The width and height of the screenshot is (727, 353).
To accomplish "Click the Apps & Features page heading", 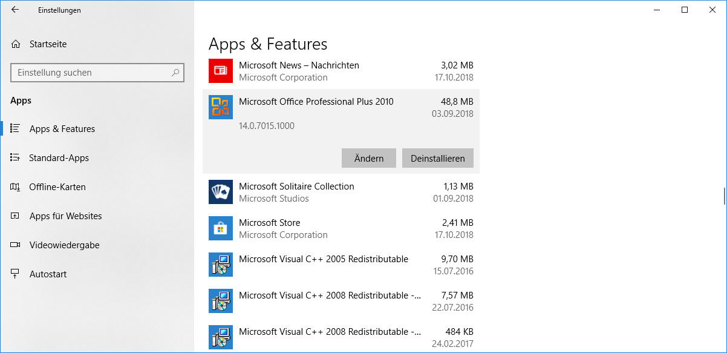I will coord(268,44).
